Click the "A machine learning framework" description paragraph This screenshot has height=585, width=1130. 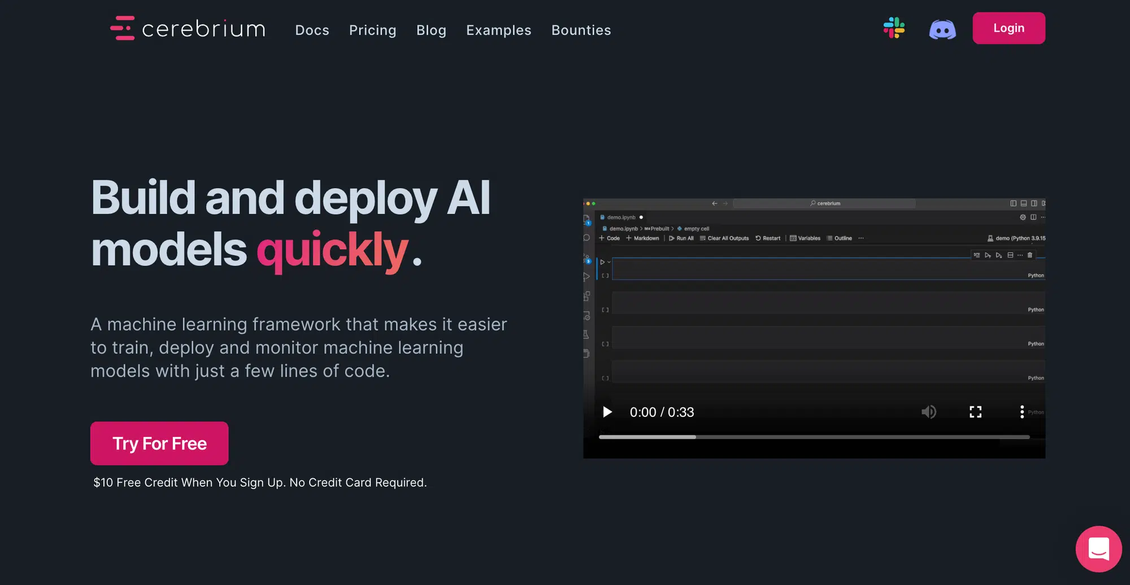[299, 347]
